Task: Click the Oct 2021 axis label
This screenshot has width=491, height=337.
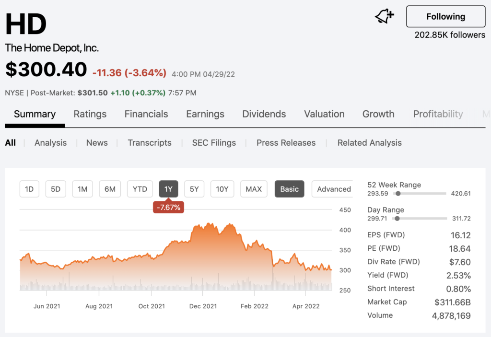Action: tap(152, 306)
